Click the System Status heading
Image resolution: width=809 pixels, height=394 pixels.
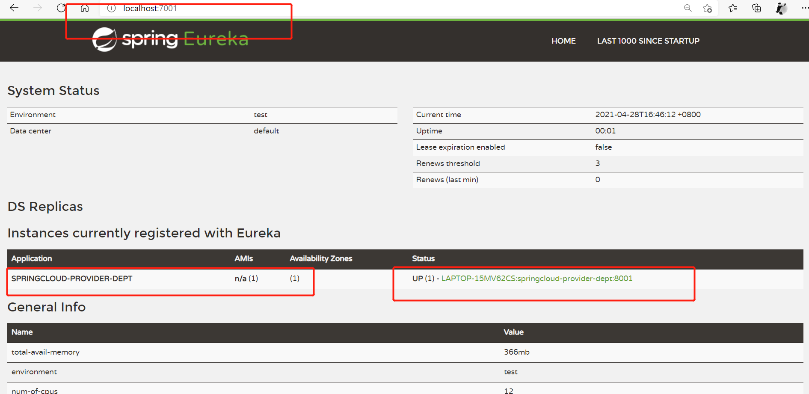click(53, 91)
